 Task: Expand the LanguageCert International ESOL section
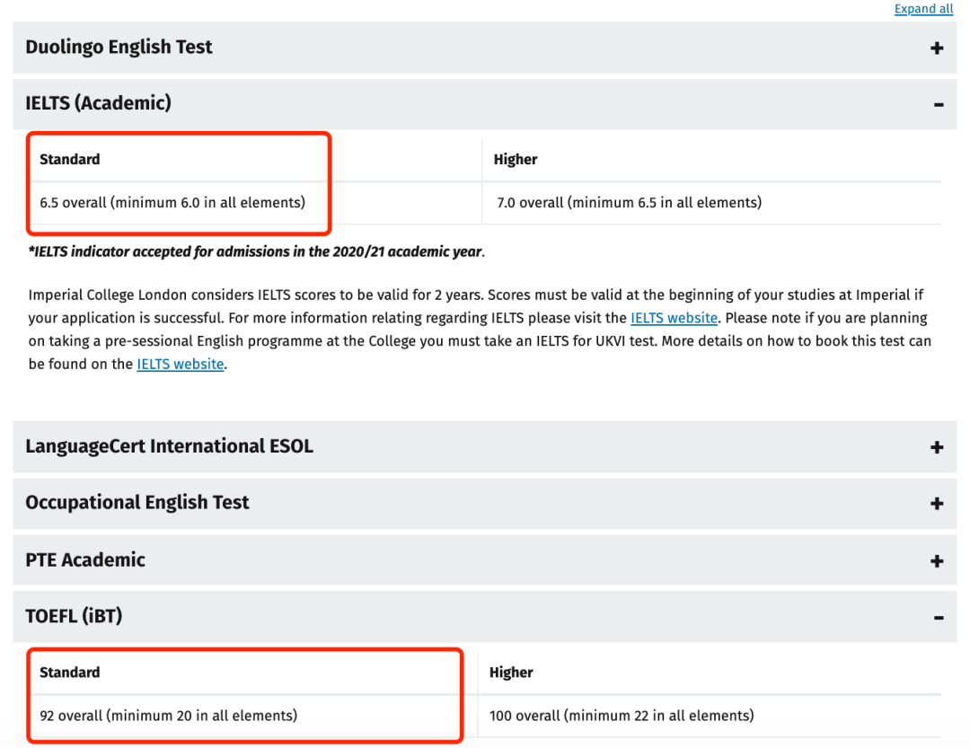tap(484, 446)
